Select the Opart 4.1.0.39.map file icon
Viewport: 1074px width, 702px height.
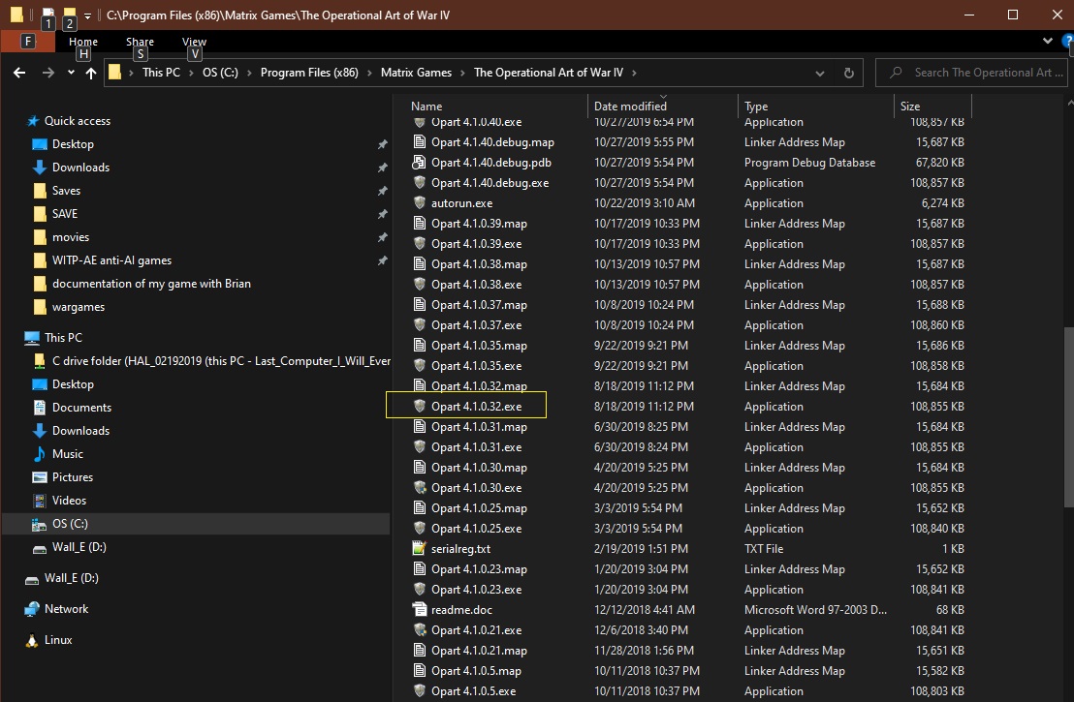[420, 223]
